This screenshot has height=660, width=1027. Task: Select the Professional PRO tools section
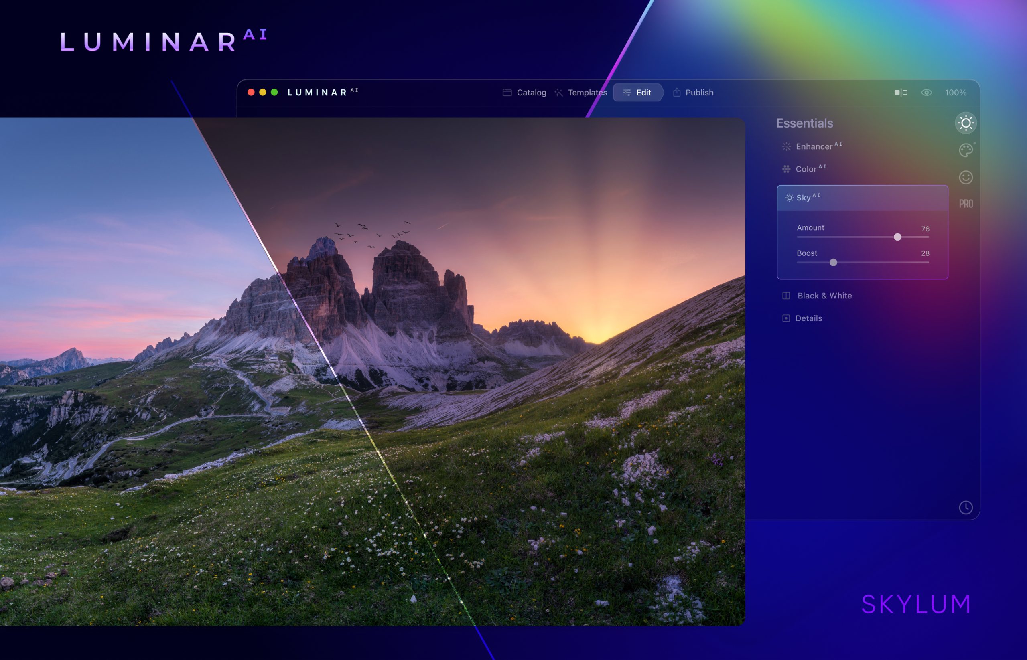(x=966, y=203)
